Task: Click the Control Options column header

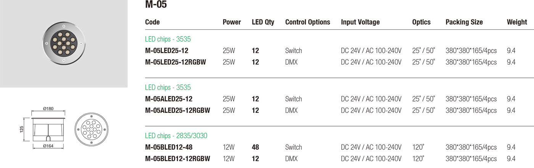Action: 307,22
